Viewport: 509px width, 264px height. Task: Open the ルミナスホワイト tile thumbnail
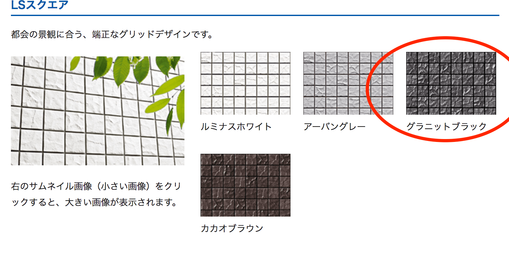coord(246,83)
